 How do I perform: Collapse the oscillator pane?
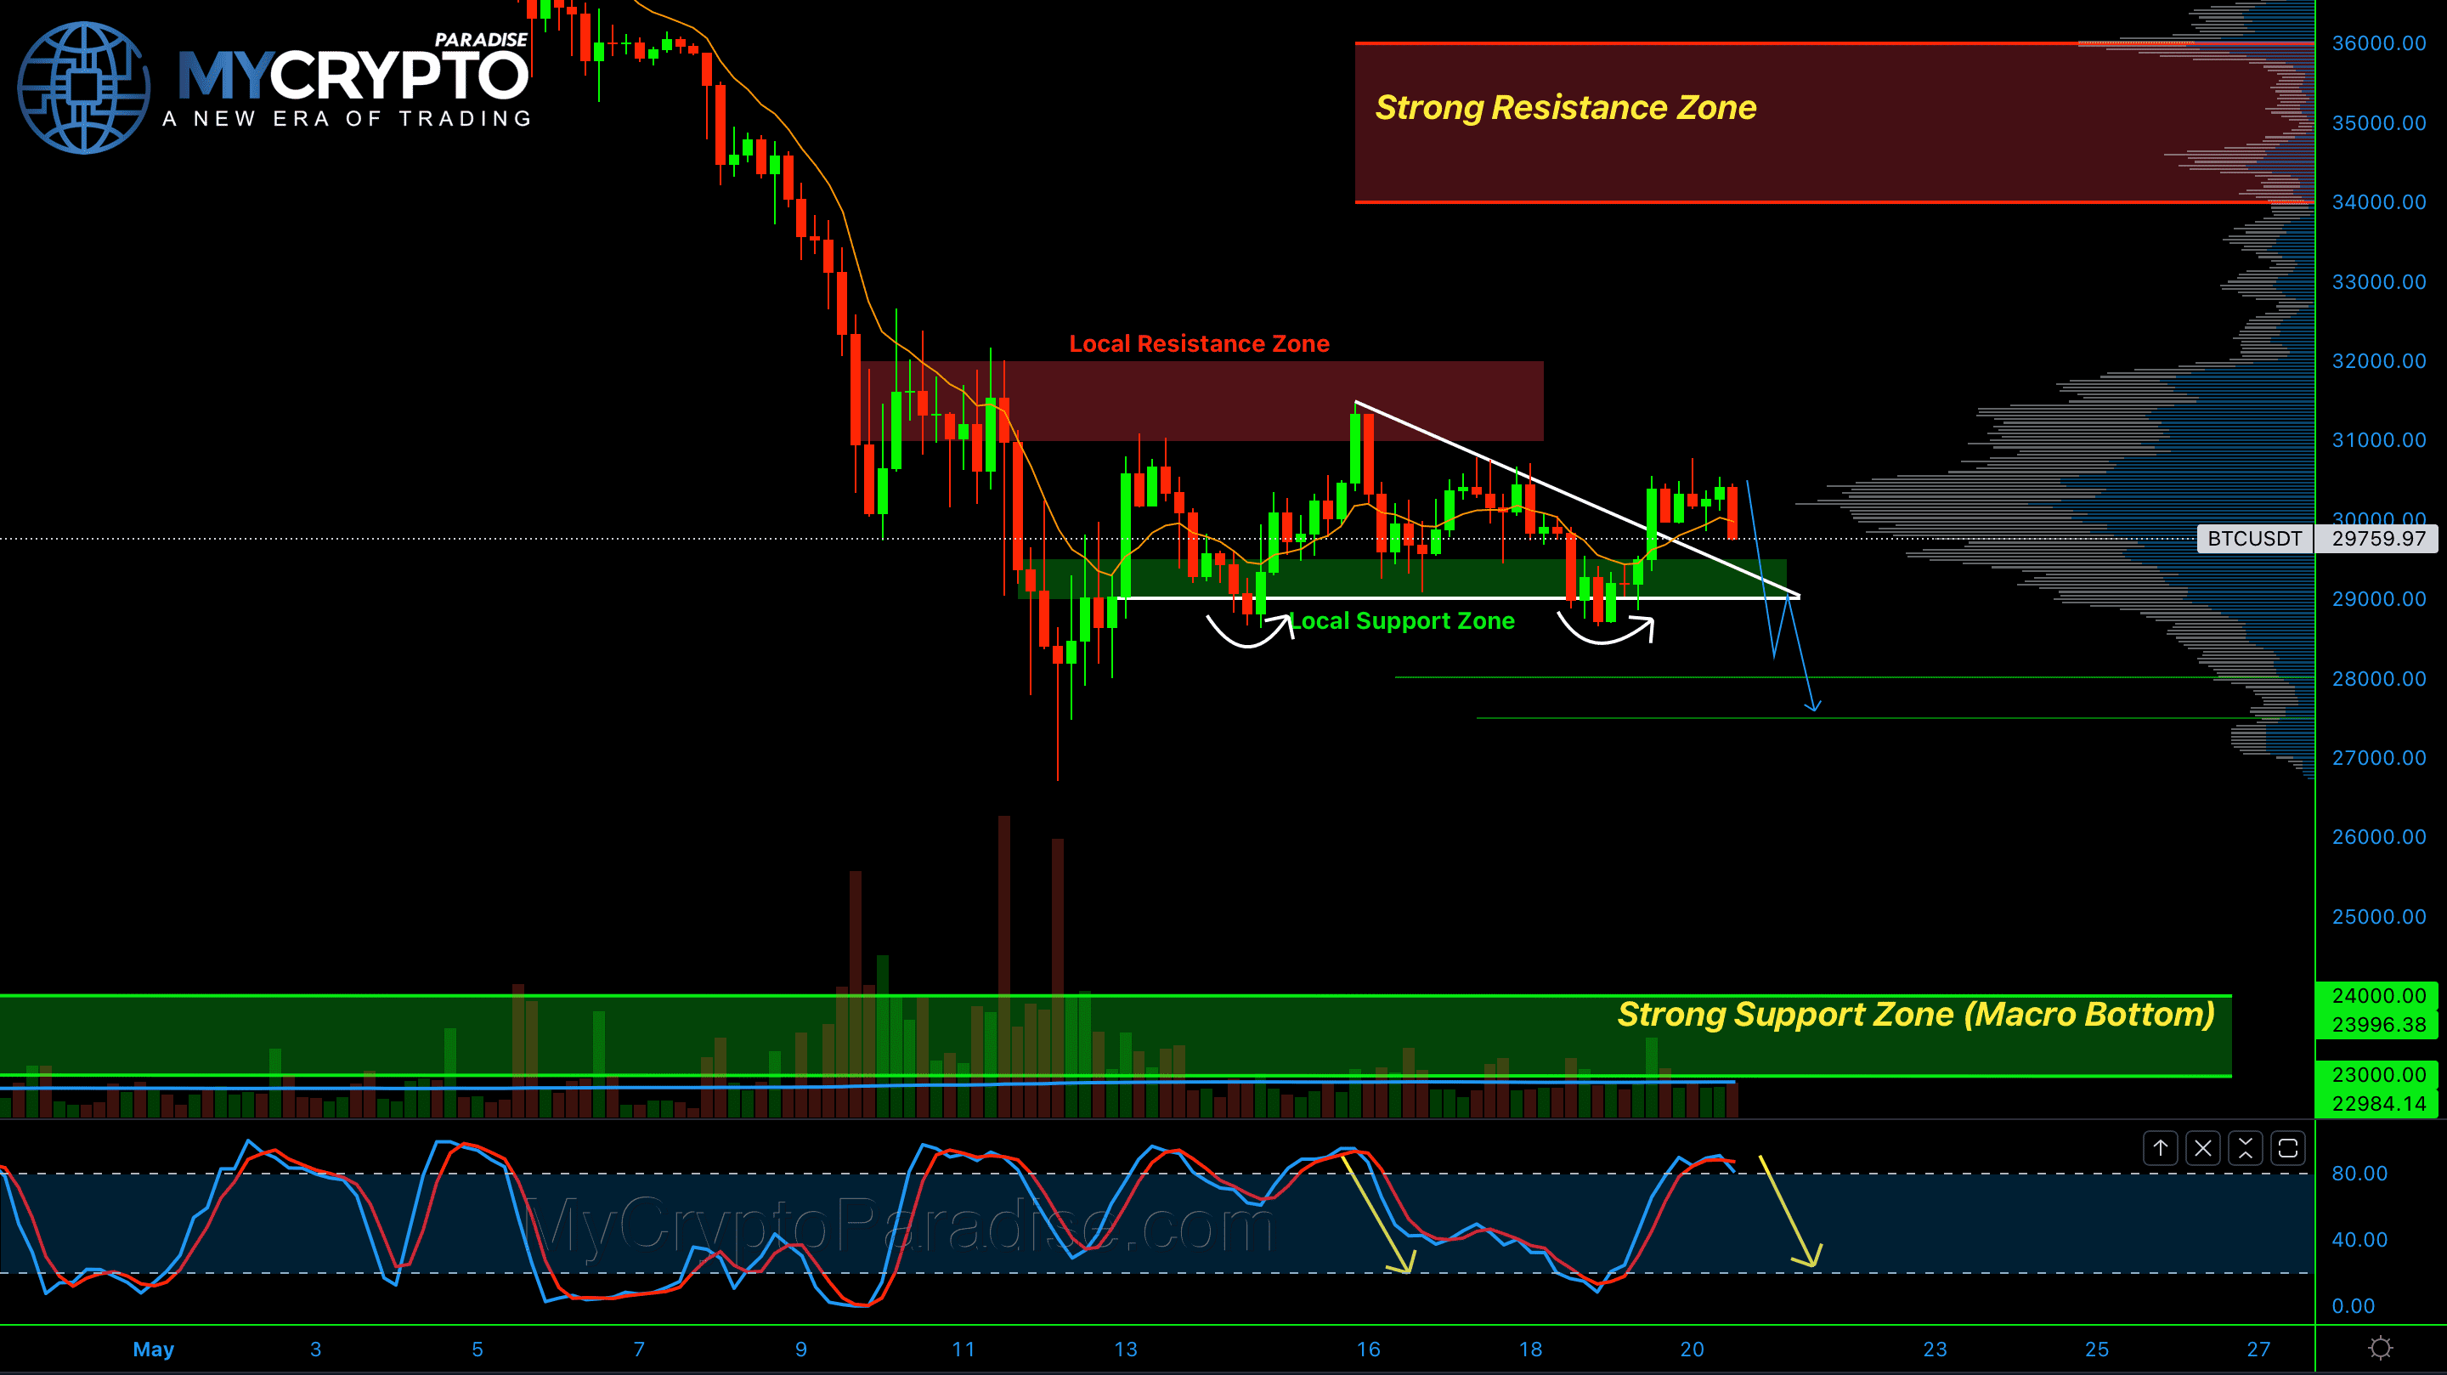[2245, 1148]
